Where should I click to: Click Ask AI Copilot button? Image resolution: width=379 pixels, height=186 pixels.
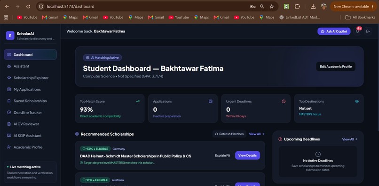point(334,31)
